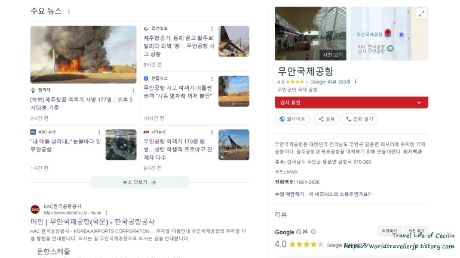Open more options for the 조선일보 article
This screenshot has height=258, width=460.
pyautogui.click(x=212, y=29)
